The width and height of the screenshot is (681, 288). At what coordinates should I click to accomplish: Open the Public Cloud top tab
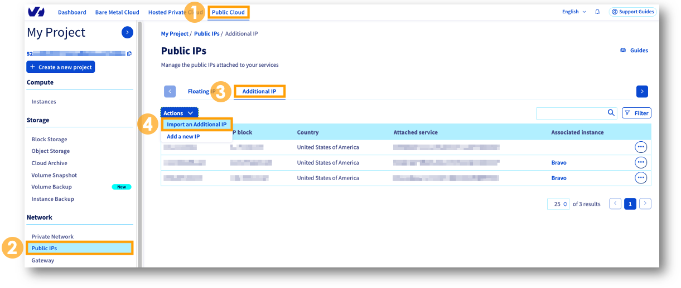click(x=228, y=12)
